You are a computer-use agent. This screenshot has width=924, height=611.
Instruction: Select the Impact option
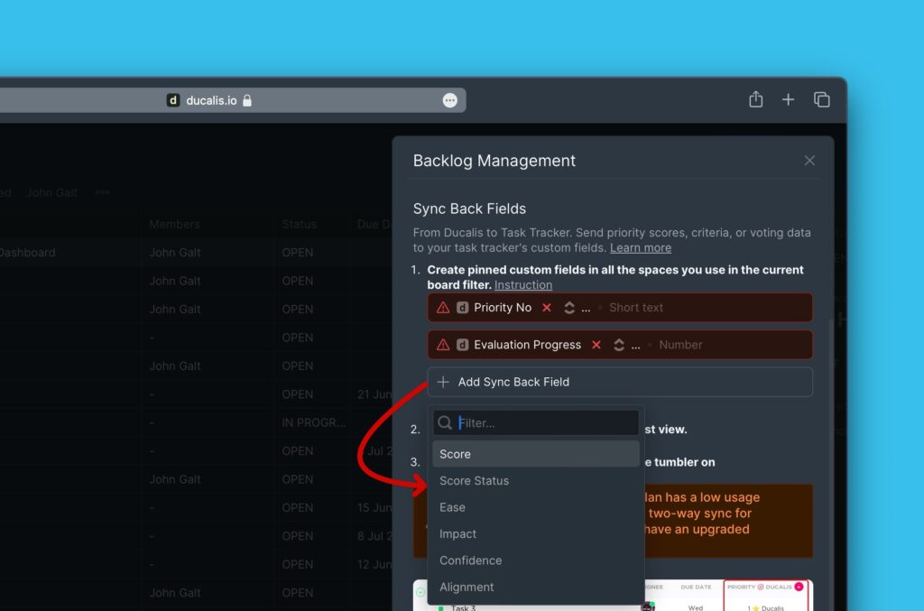[536, 533]
